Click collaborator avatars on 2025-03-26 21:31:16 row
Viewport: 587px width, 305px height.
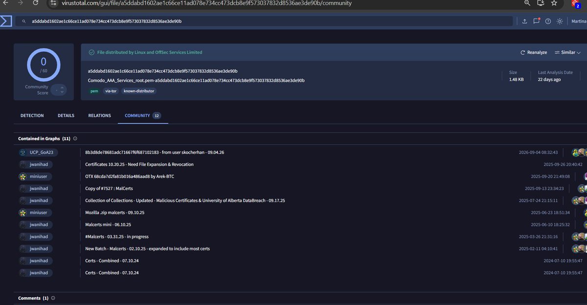coord(580,236)
